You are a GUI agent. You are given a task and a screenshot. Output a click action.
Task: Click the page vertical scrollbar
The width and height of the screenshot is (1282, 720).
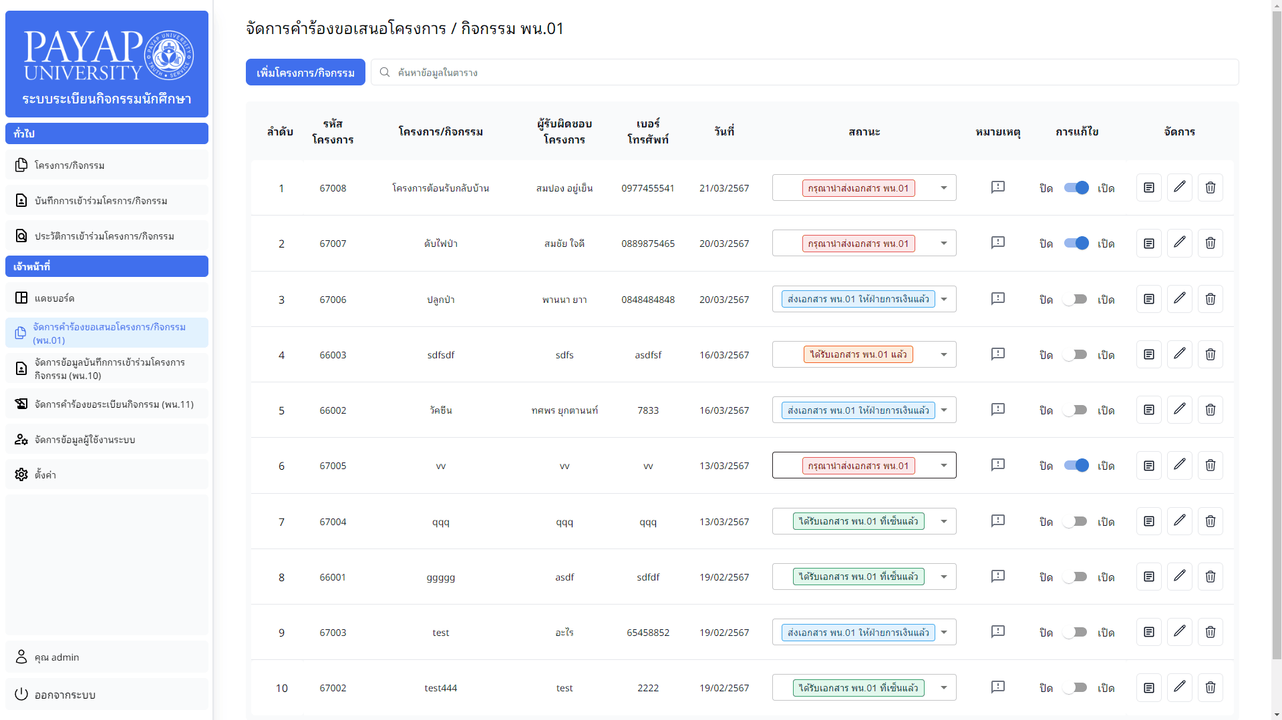tap(1277, 334)
